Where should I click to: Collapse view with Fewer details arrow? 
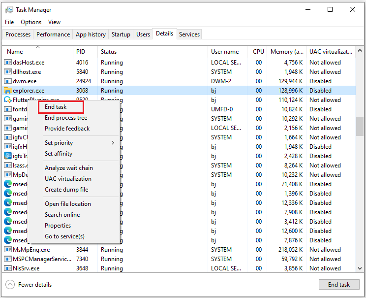click(10, 285)
